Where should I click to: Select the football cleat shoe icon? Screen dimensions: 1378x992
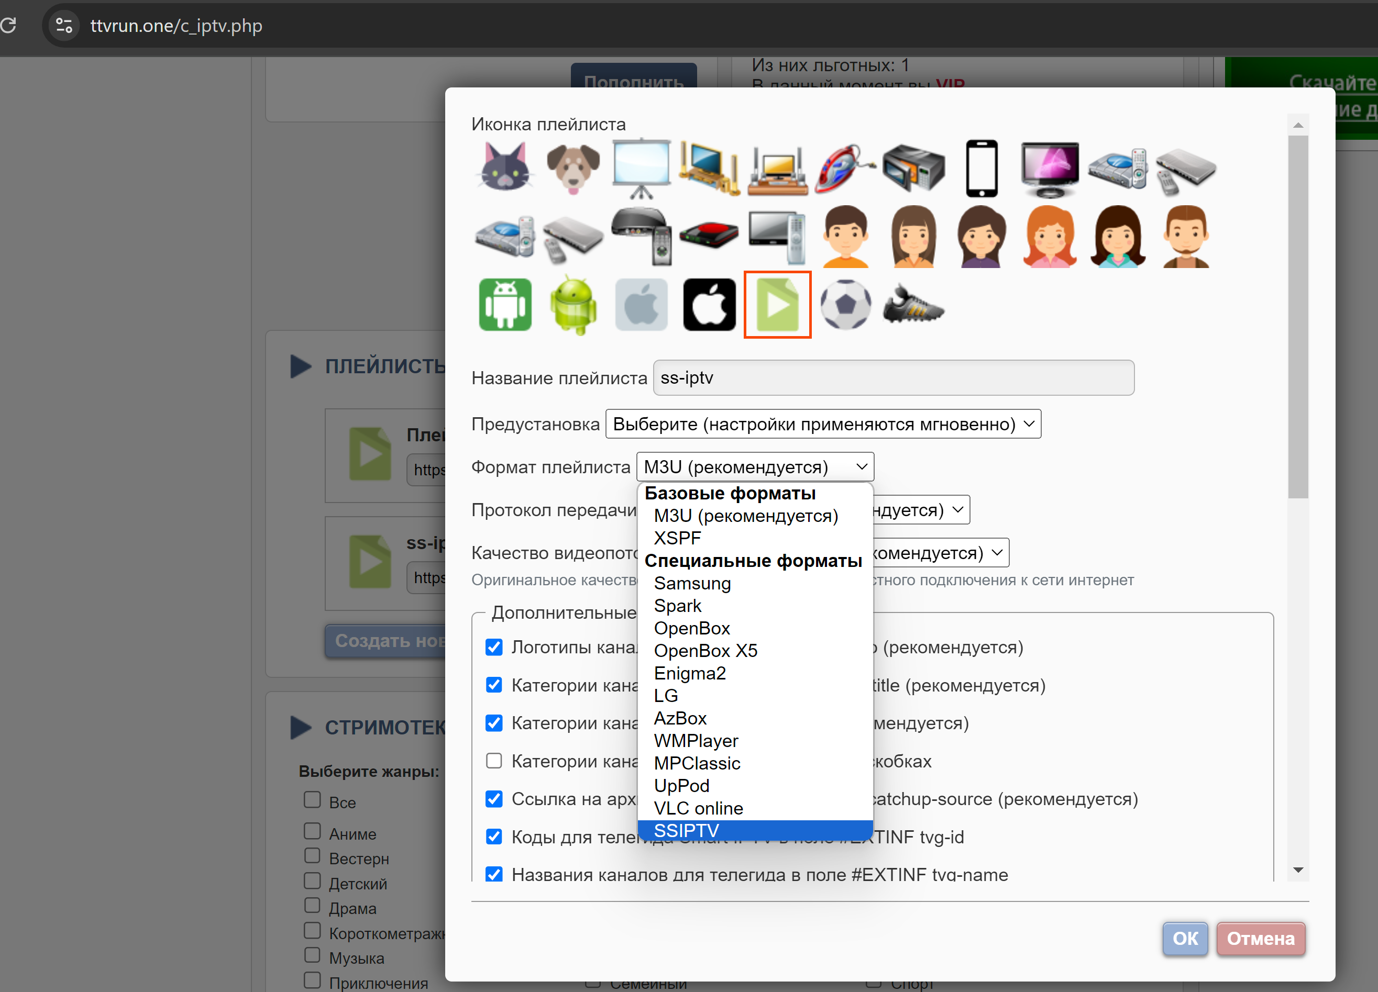tap(912, 305)
